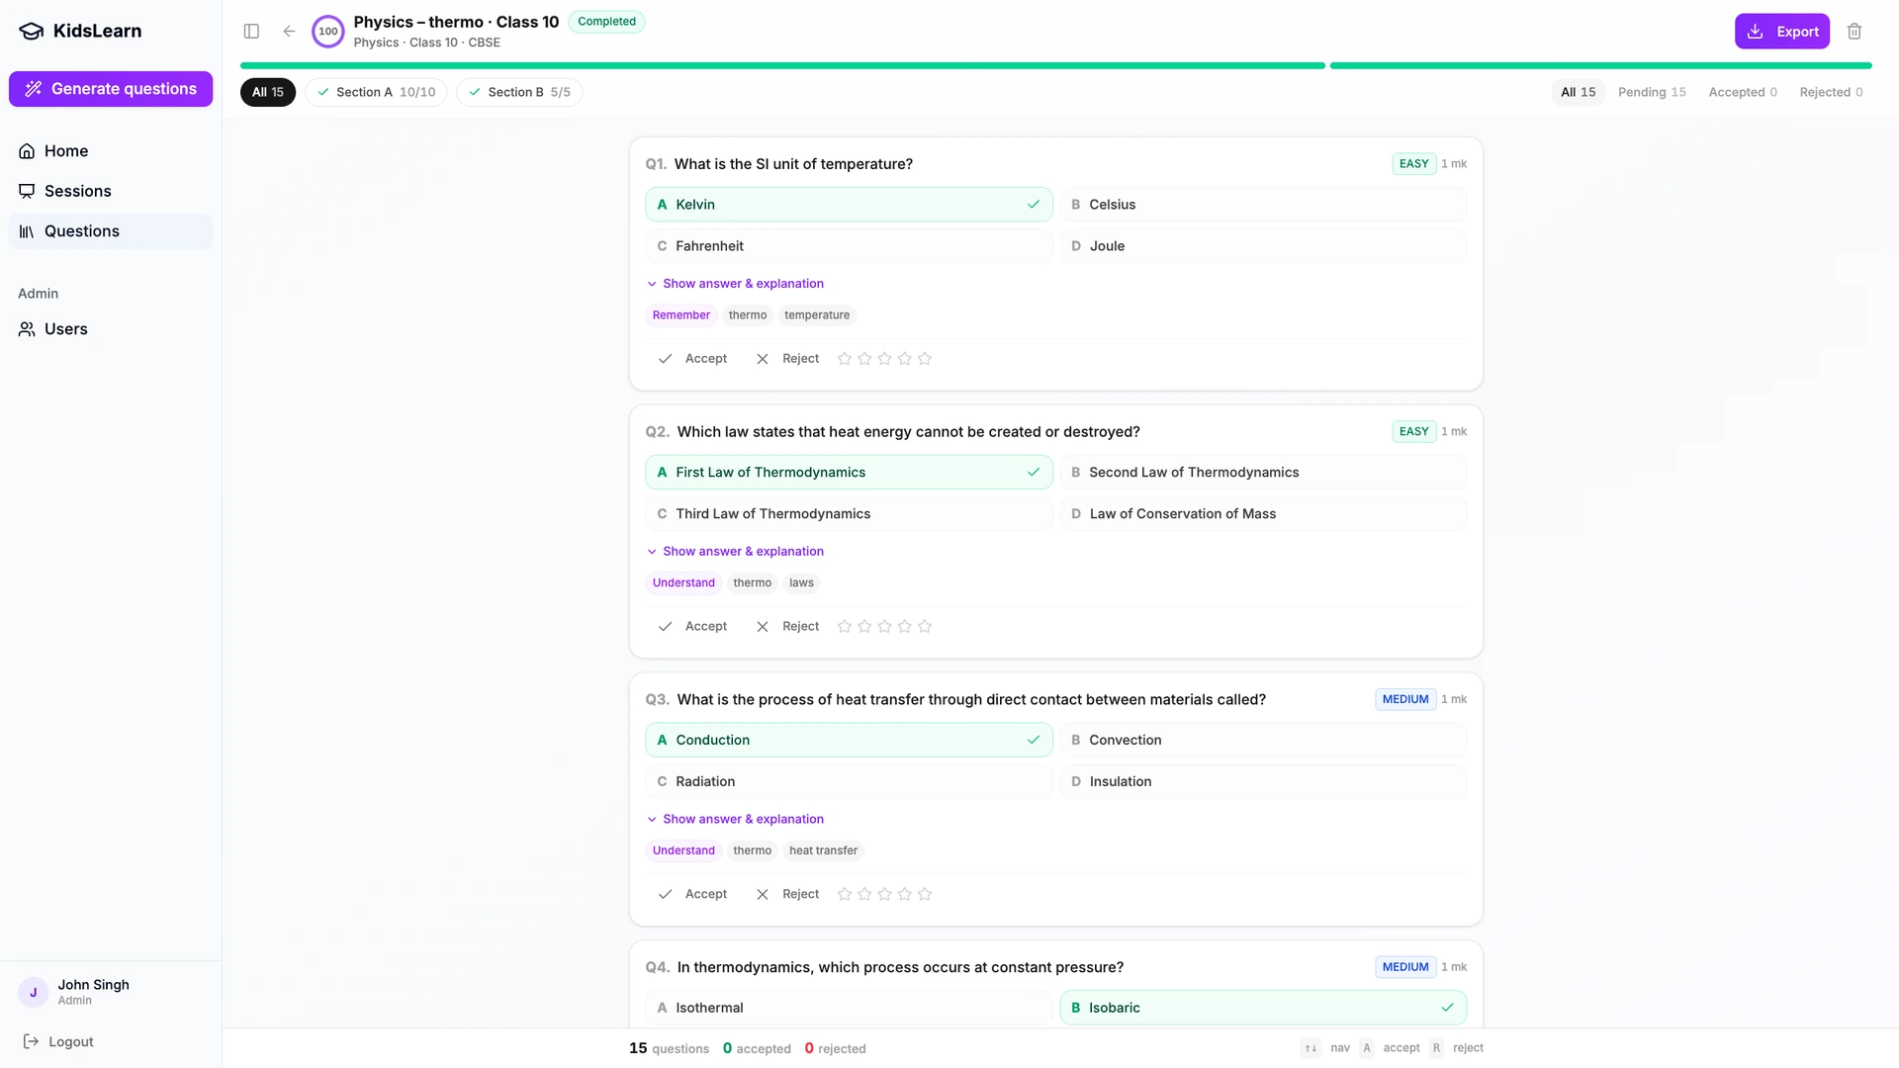Click the heat transfer tag on Q3
This screenshot has height=1068, width=1899.
point(823,851)
